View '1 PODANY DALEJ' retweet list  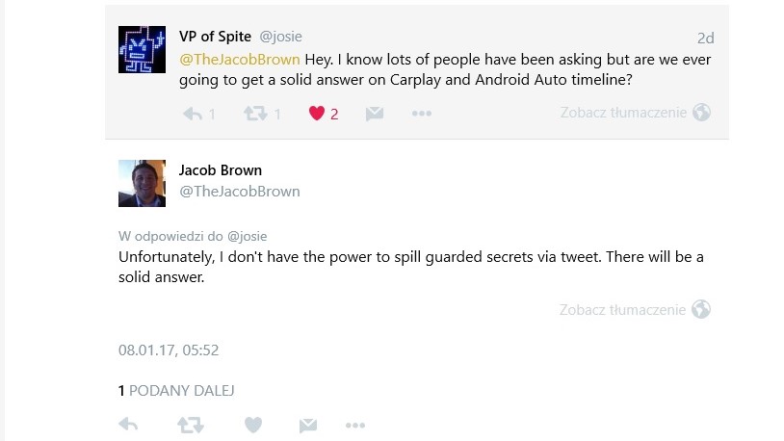pyautogui.click(x=176, y=391)
